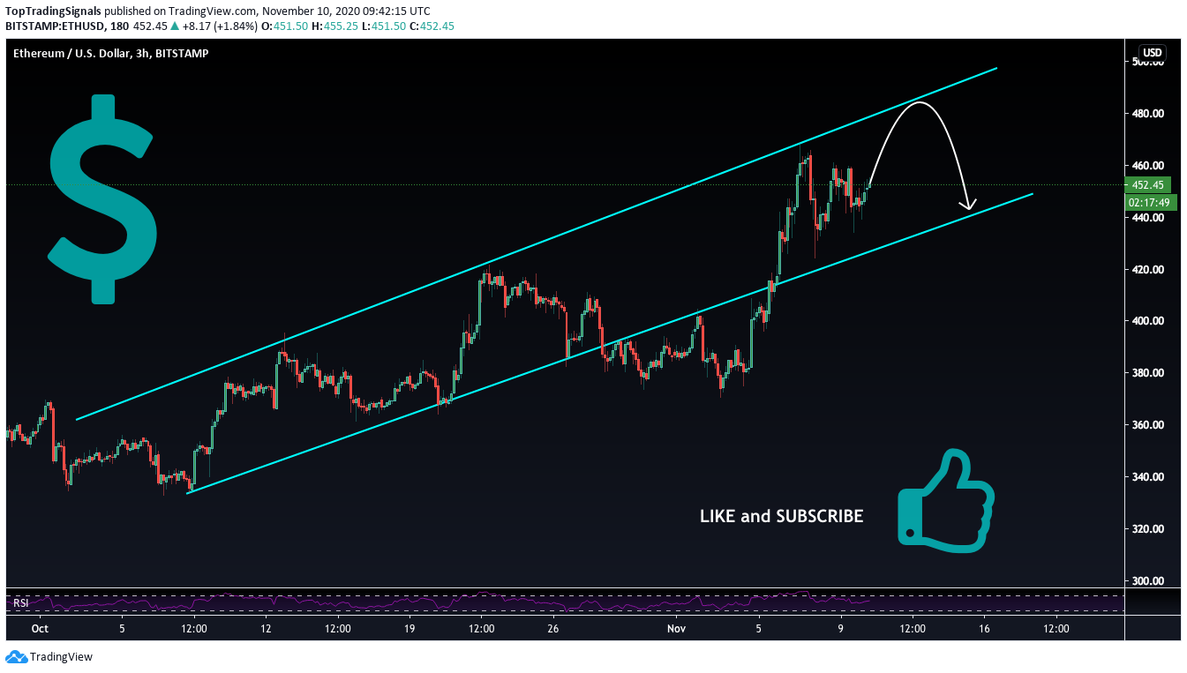Select the large teal dollar sign drawing

click(x=103, y=199)
